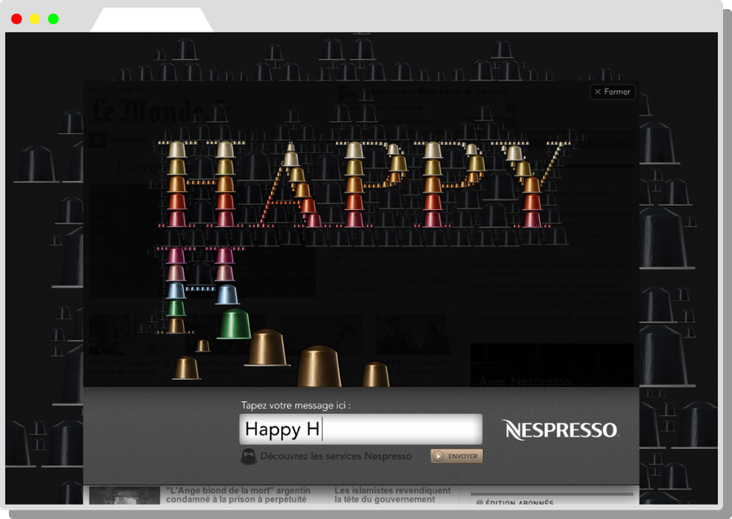This screenshot has height=519, width=732.
Task: Click the Nespresso logo
Action: pyautogui.click(x=560, y=430)
